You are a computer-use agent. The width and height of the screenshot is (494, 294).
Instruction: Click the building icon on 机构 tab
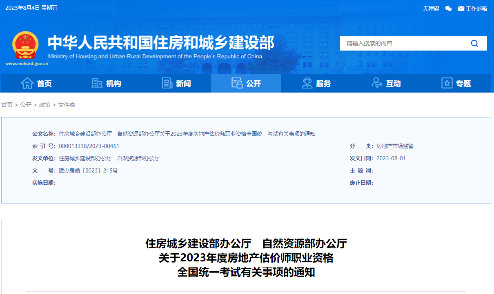point(97,83)
